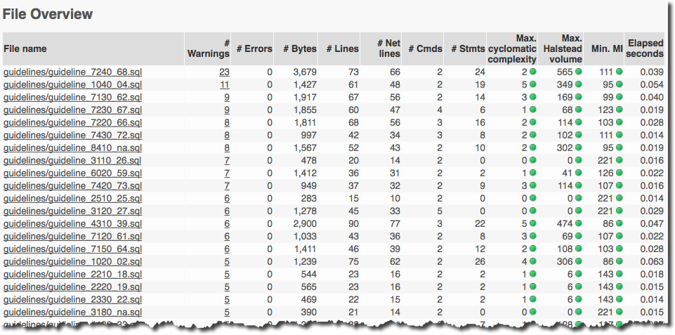The width and height of the screenshot is (675, 335).
Task: Sort by # Warnings column header
Action: (x=209, y=48)
